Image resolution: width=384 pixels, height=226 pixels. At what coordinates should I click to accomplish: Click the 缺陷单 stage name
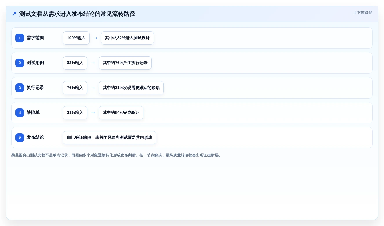point(33,113)
